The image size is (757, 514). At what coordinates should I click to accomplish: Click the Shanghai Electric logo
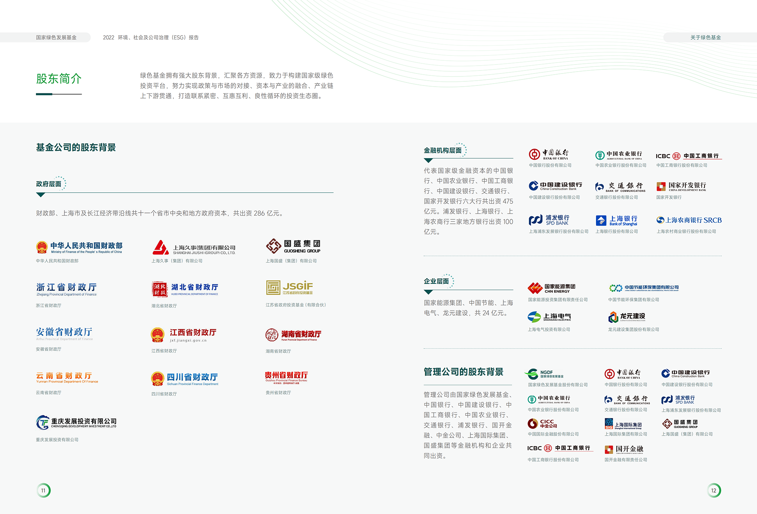(549, 317)
